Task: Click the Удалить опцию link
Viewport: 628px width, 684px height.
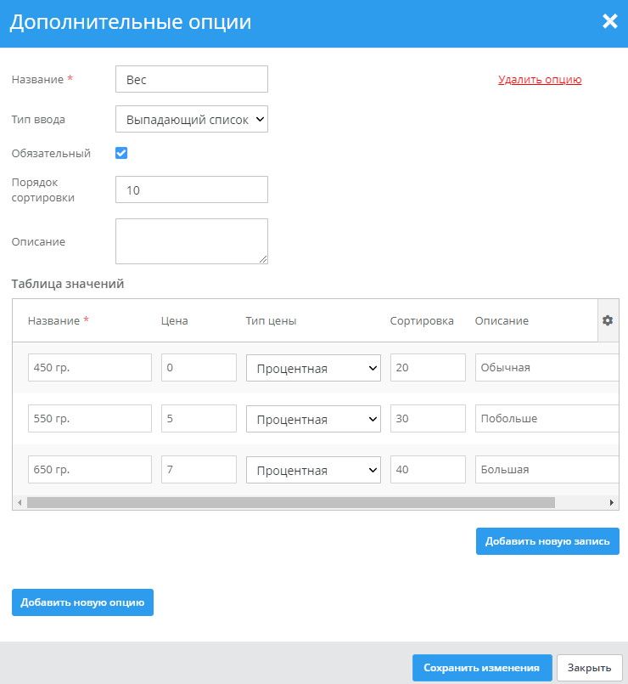Action: [540, 80]
